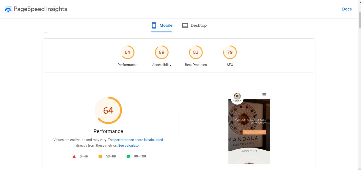Open the Docs link

pyautogui.click(x=347, y=9)
